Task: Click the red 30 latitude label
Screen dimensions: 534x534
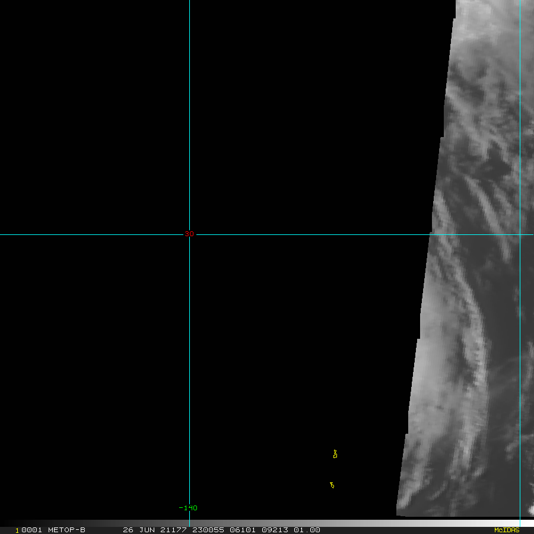Action: [189, 234]
